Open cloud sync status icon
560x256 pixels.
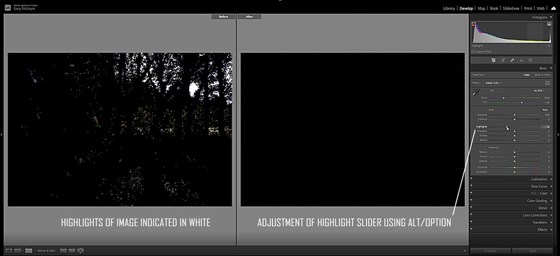(553, 8)
